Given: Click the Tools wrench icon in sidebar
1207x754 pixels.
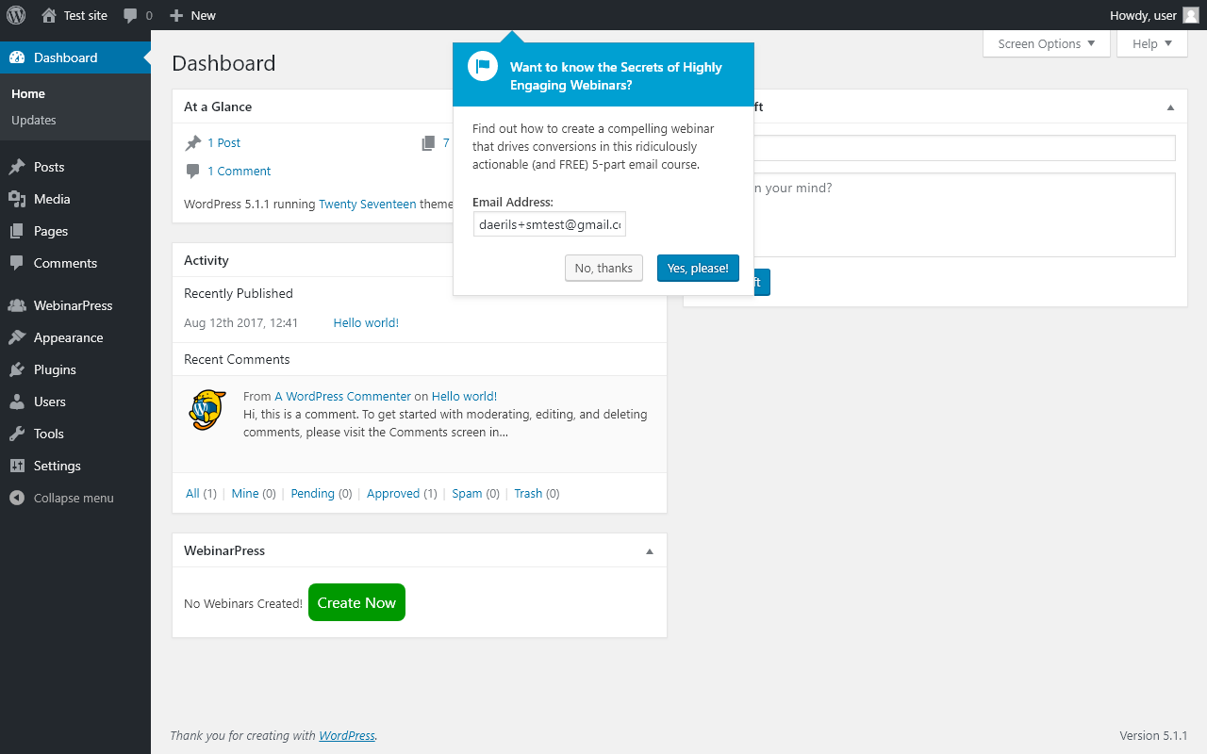Looking at the screenshot, I should [x=17, y=434].
